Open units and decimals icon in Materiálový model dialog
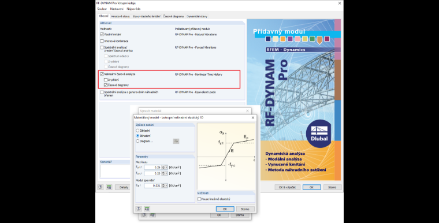The width and height of the screenshot is (439, 223). pyautogui.click(x=147, y=209)
